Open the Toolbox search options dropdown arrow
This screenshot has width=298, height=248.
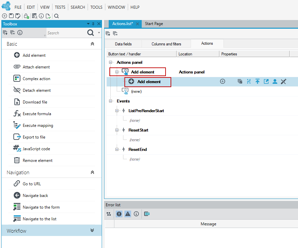[99, 33]
